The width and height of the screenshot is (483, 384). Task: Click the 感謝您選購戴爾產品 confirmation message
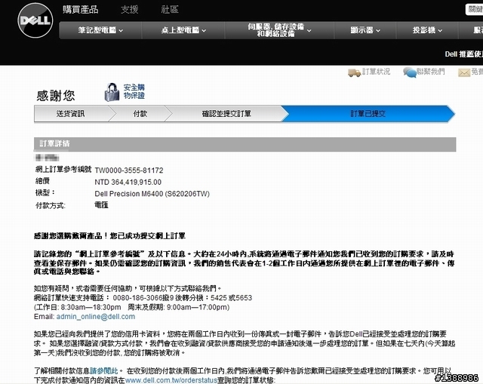tap(109, 236)
